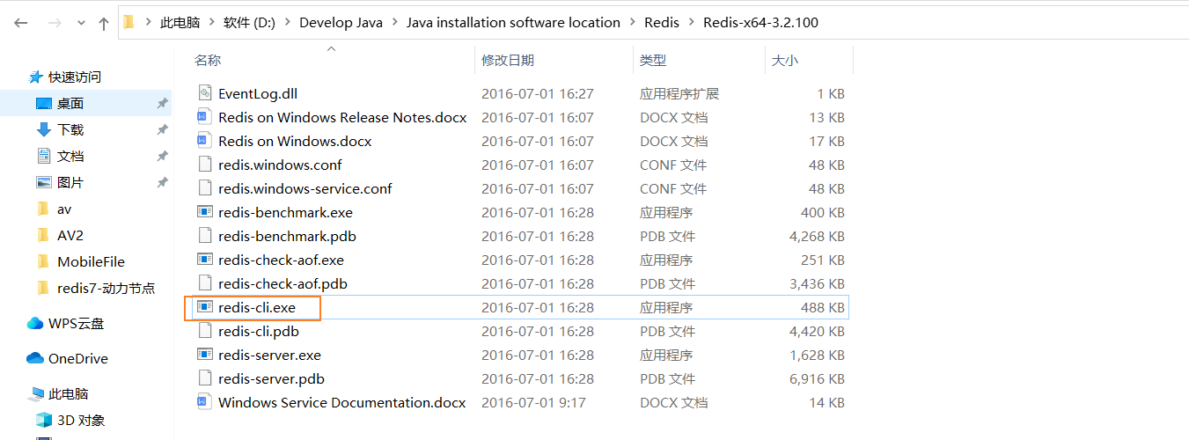Expand chevron after 此电脑 in breadcrumb
Viewport: 1189px width, 440px height.
[x=211, y=22]
